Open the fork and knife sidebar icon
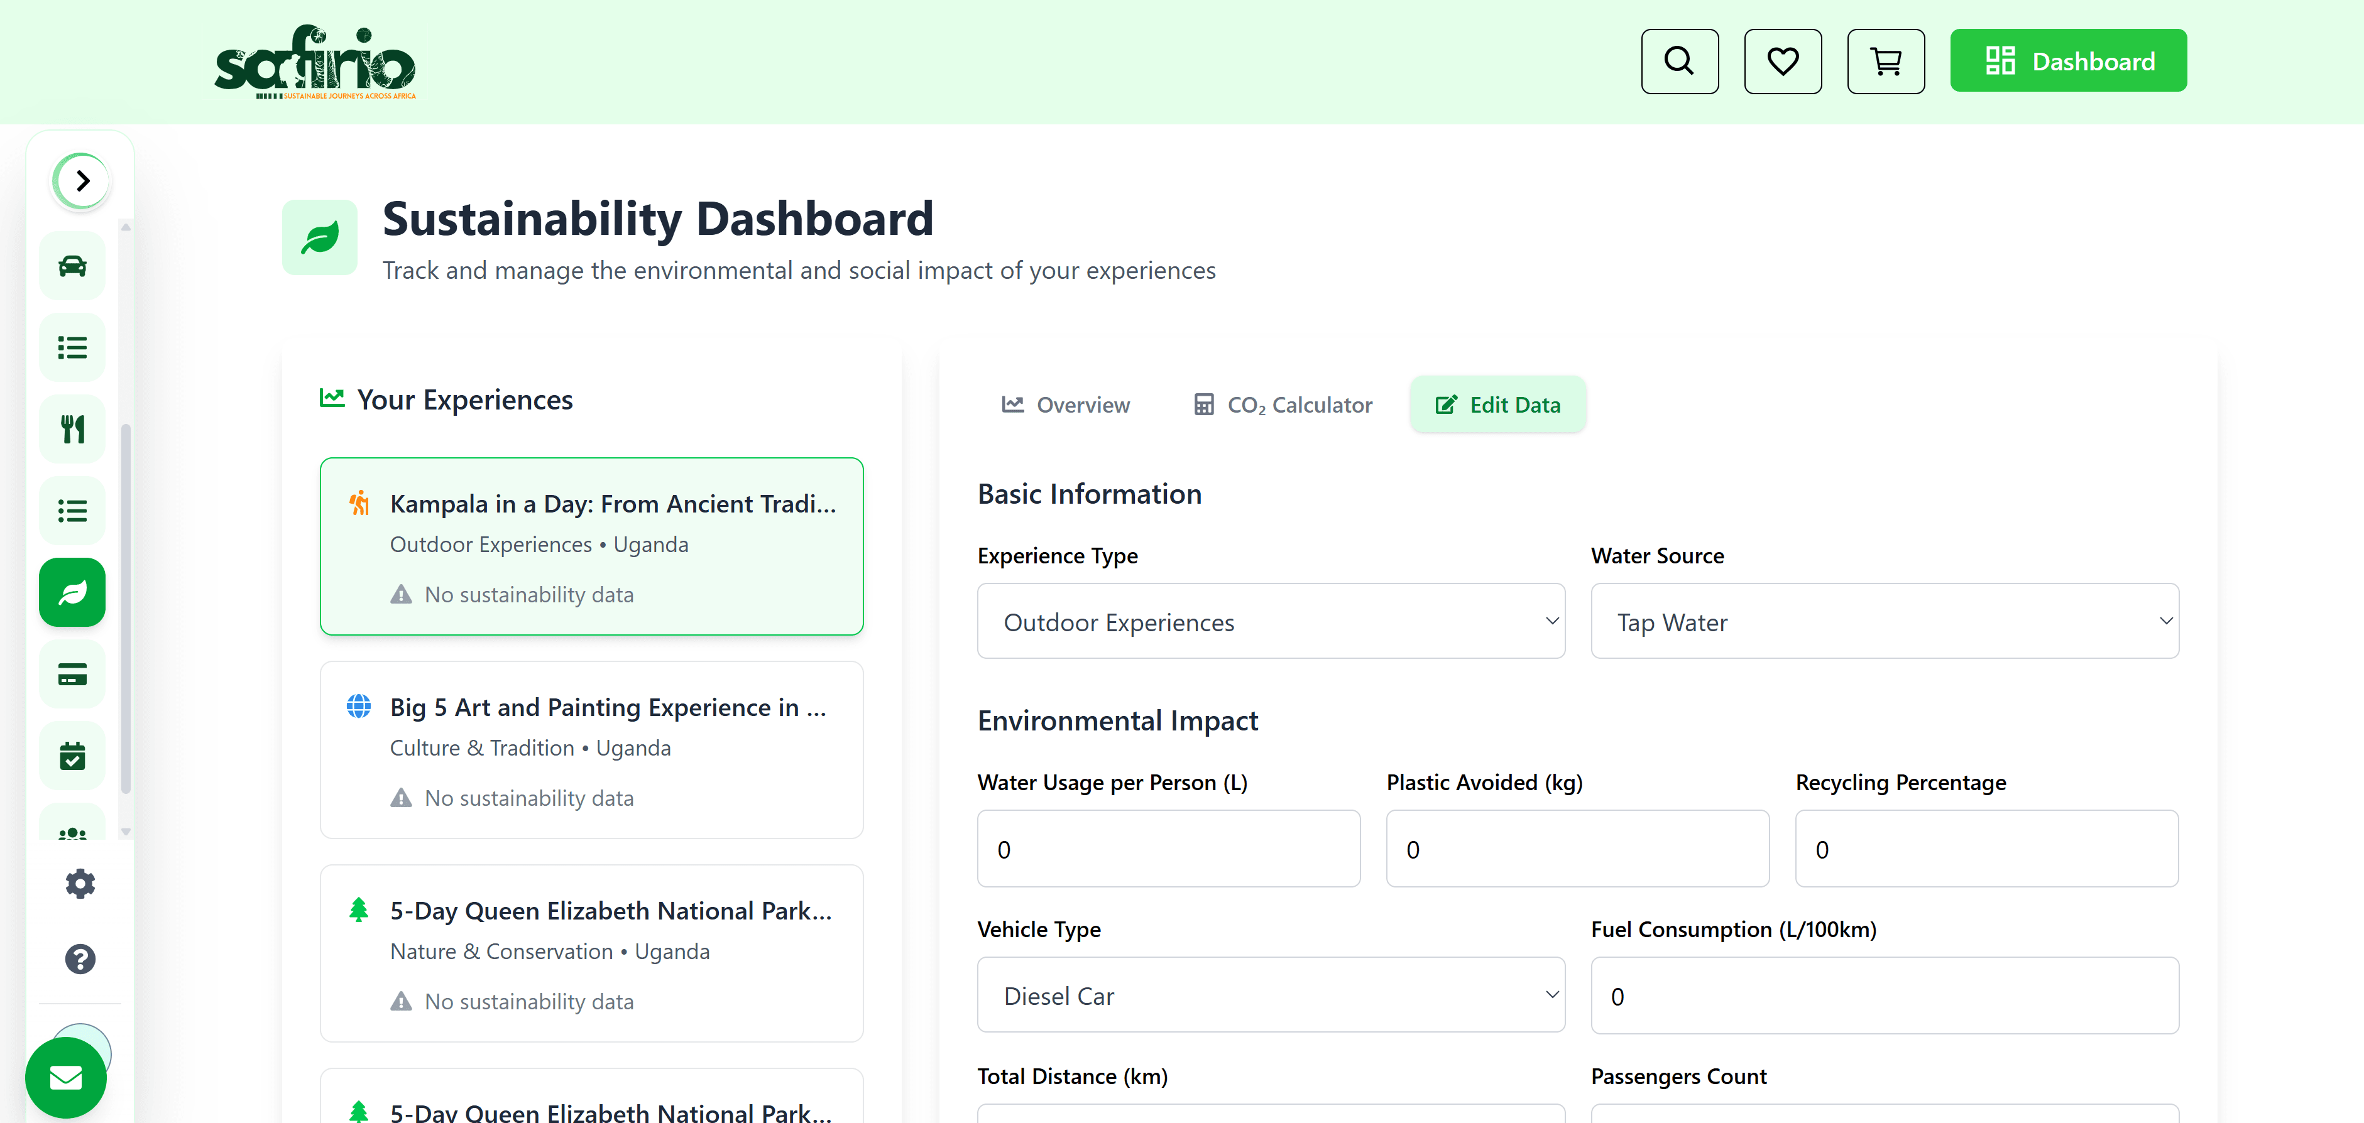 pos(72,430)
